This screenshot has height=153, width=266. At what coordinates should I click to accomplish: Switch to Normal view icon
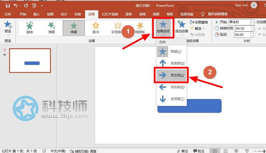pos(215,151)
